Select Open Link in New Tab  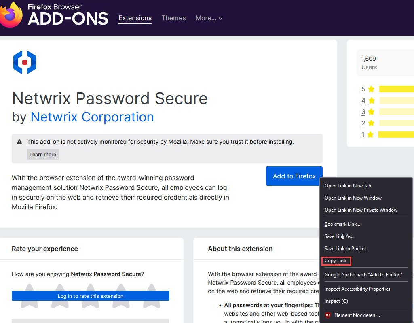pos(348,186)
